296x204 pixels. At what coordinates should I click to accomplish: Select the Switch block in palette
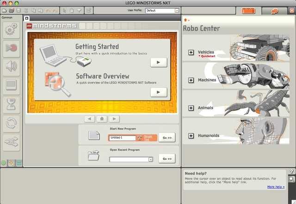[11, 142]
